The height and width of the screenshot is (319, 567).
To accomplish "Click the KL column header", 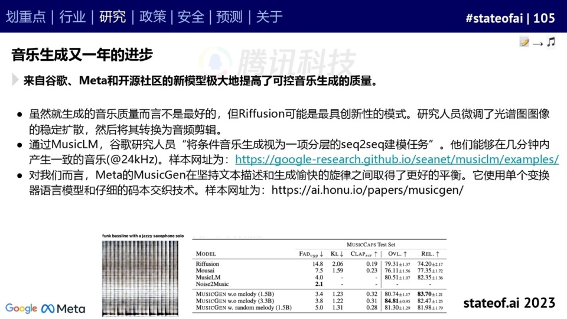I will 337,254.
